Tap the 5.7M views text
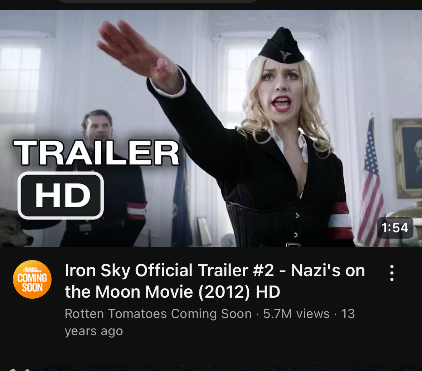 [x=296, y=314]
